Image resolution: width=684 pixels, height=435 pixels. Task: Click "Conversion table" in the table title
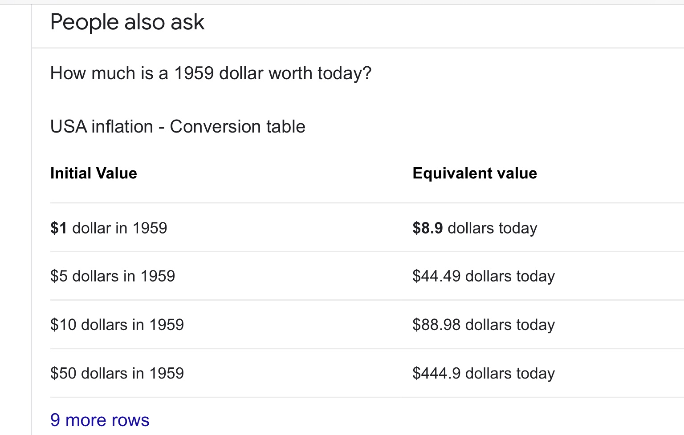tap(237, 127)
